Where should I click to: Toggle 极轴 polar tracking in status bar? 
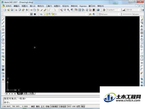[x=47, y=106]
